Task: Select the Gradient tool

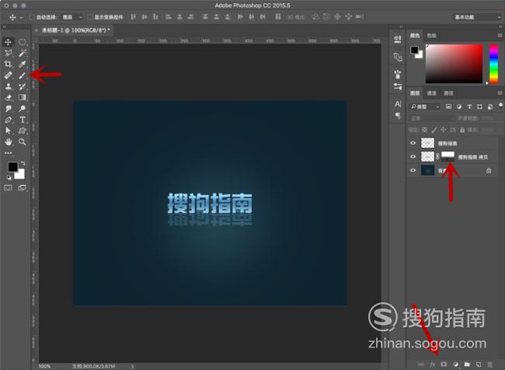Action: [23, 97]
